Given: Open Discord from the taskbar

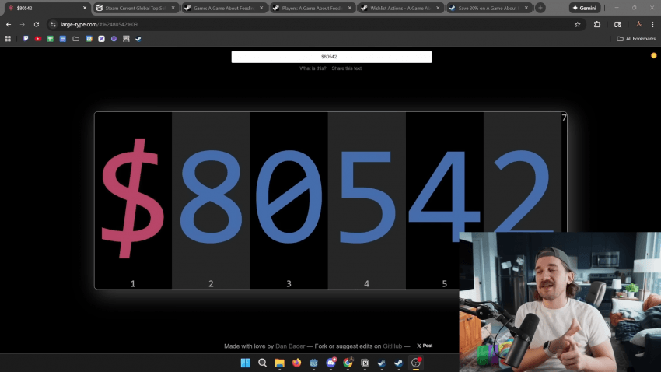Looking at the screenshot, I should click(x=330, y=363).
